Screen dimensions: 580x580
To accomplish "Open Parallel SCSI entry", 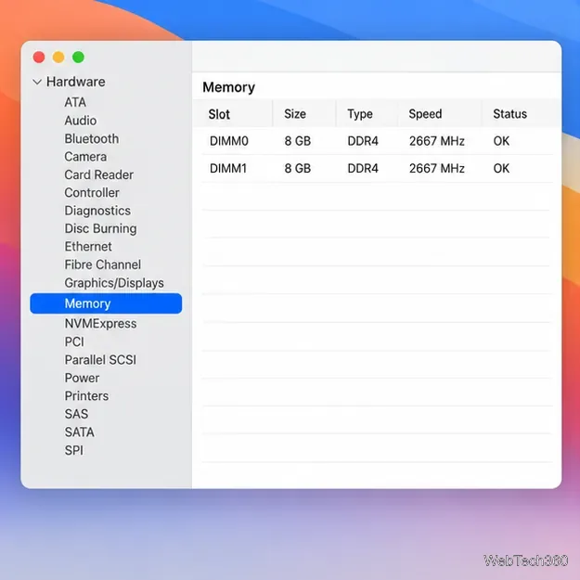I will click(100, 360).
